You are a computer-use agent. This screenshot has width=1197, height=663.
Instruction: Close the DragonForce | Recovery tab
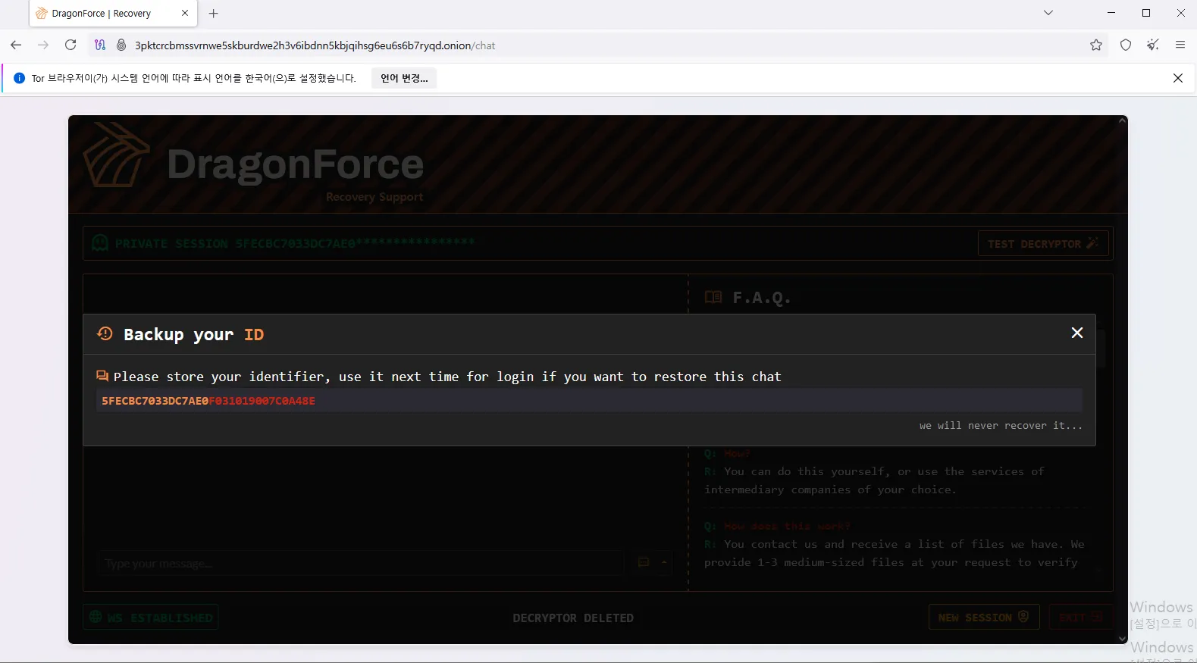[185, 14]
